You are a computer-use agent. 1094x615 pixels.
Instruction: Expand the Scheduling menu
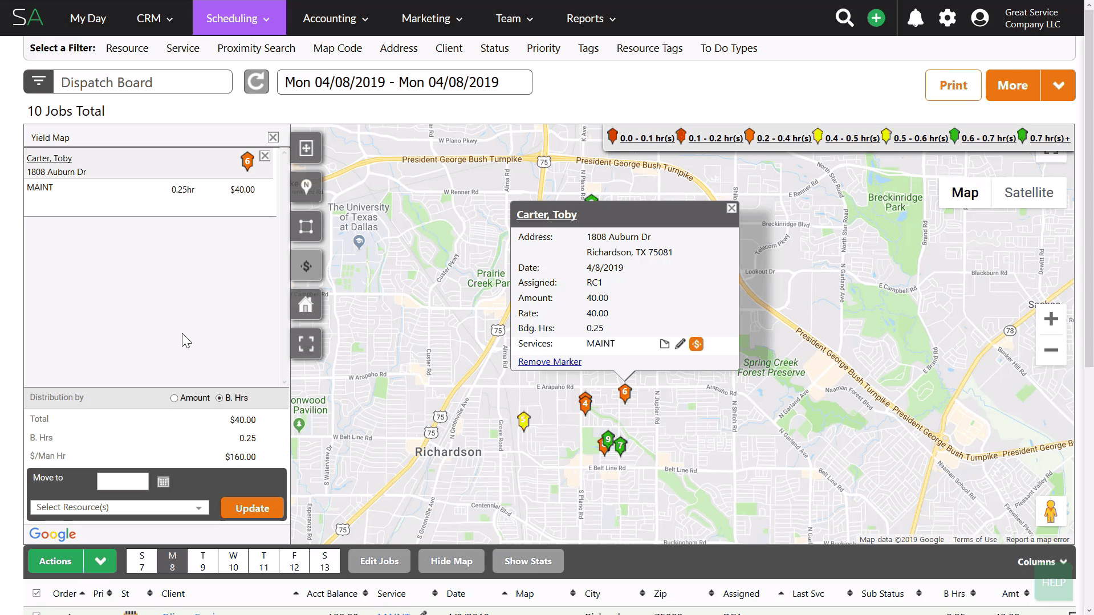click(238, 18)
